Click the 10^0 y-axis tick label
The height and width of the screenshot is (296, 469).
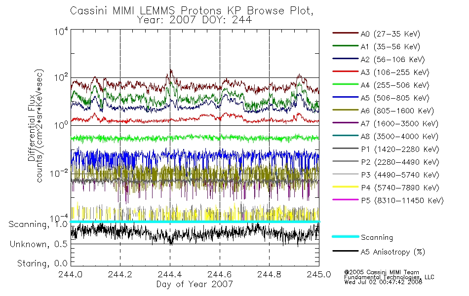pyautogui.click(x=61, y=125)
